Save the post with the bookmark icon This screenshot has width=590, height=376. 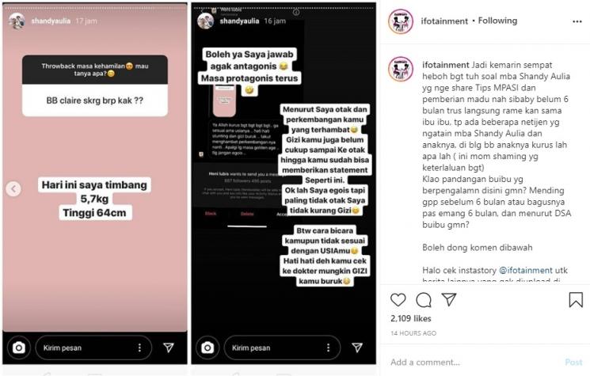point(576,300)
